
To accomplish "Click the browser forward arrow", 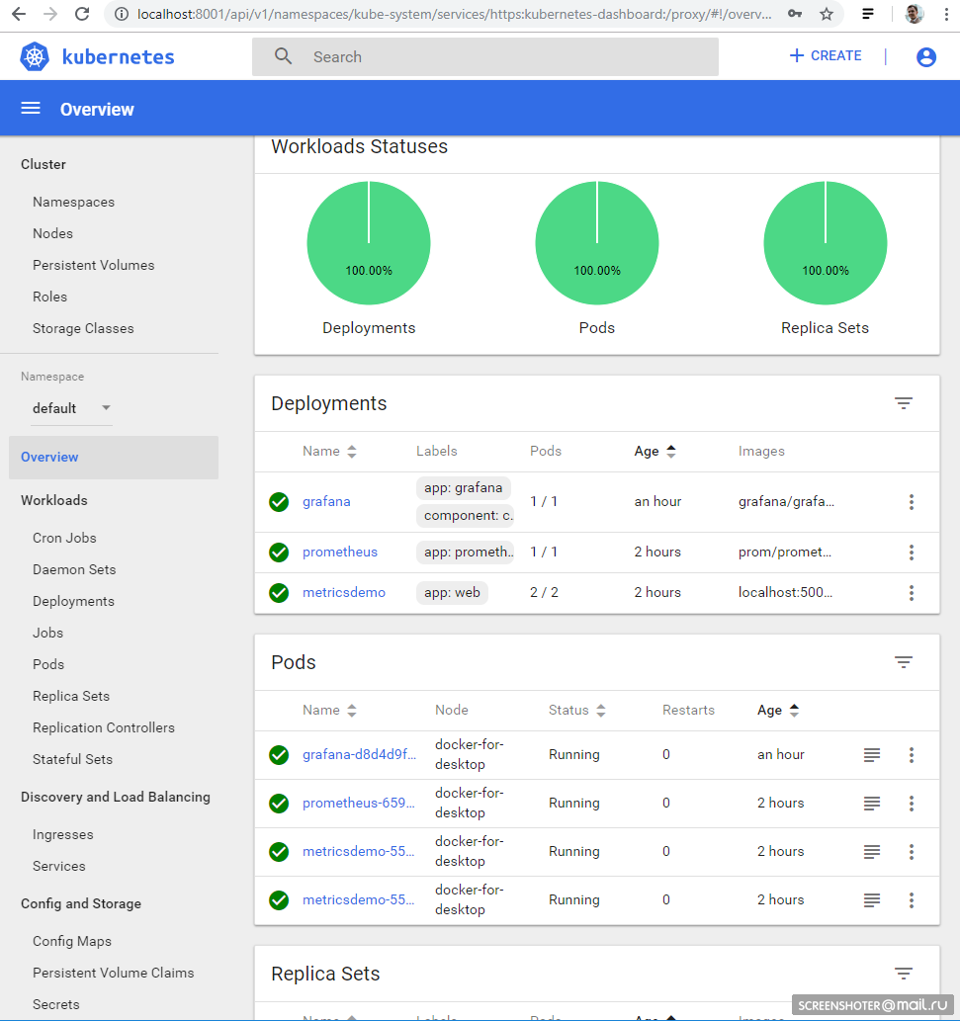I will pos(50,14).
